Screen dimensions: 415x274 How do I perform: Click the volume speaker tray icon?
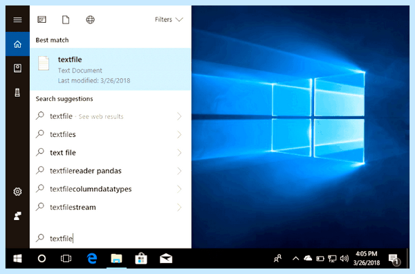pos(344,258)
